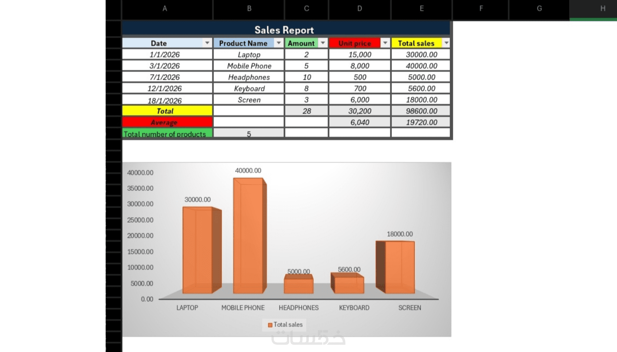The image size is (617, 352).
Task: Select the 12/1/2026 date cell
Action: 167,88
